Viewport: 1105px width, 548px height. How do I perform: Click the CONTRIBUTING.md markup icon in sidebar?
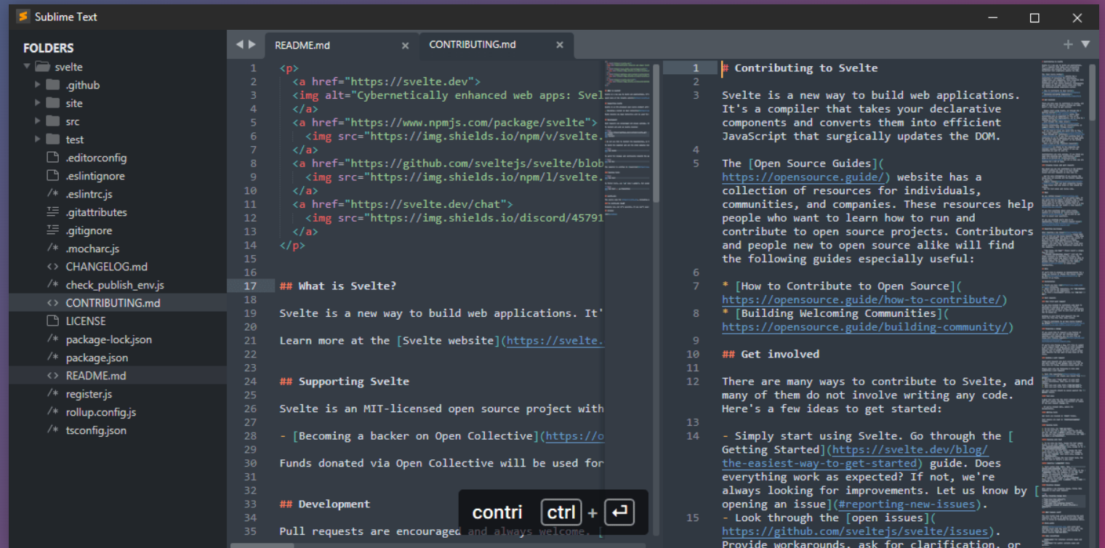coord(52,302)
